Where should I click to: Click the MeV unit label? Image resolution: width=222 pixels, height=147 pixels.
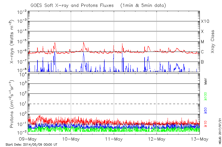206,82
